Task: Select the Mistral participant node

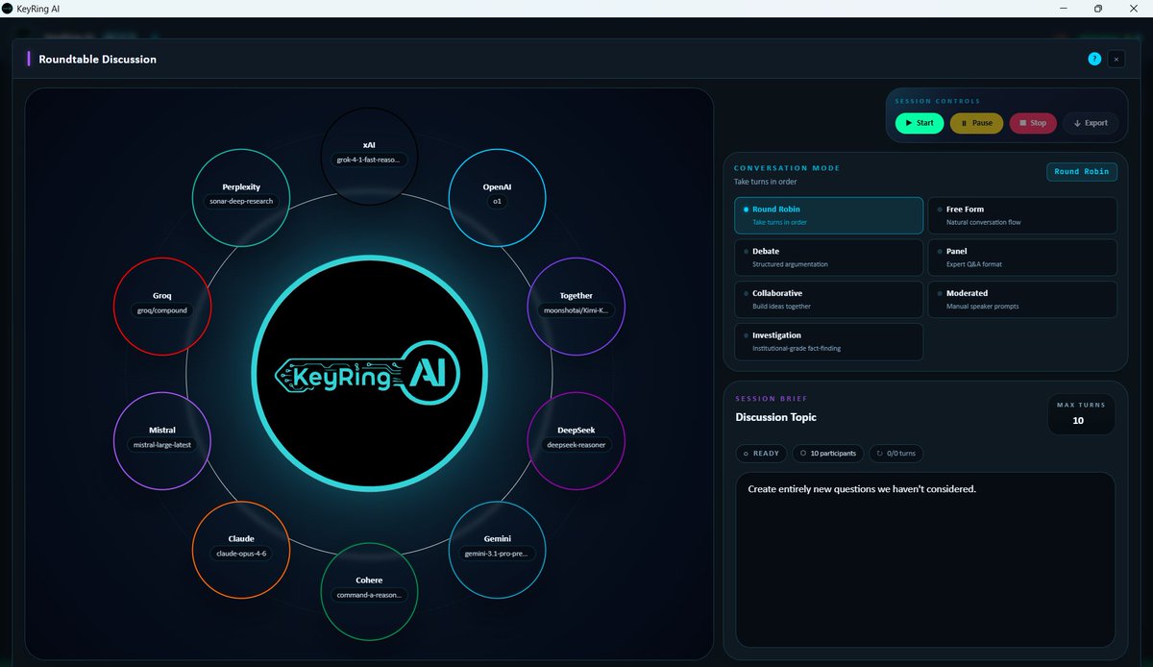Action: click(162, 440)
